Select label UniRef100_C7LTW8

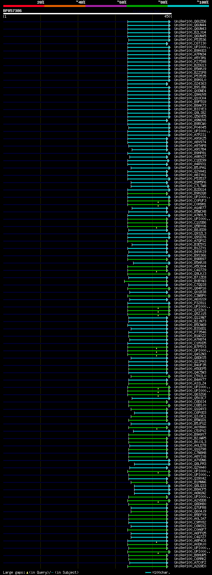190,186
